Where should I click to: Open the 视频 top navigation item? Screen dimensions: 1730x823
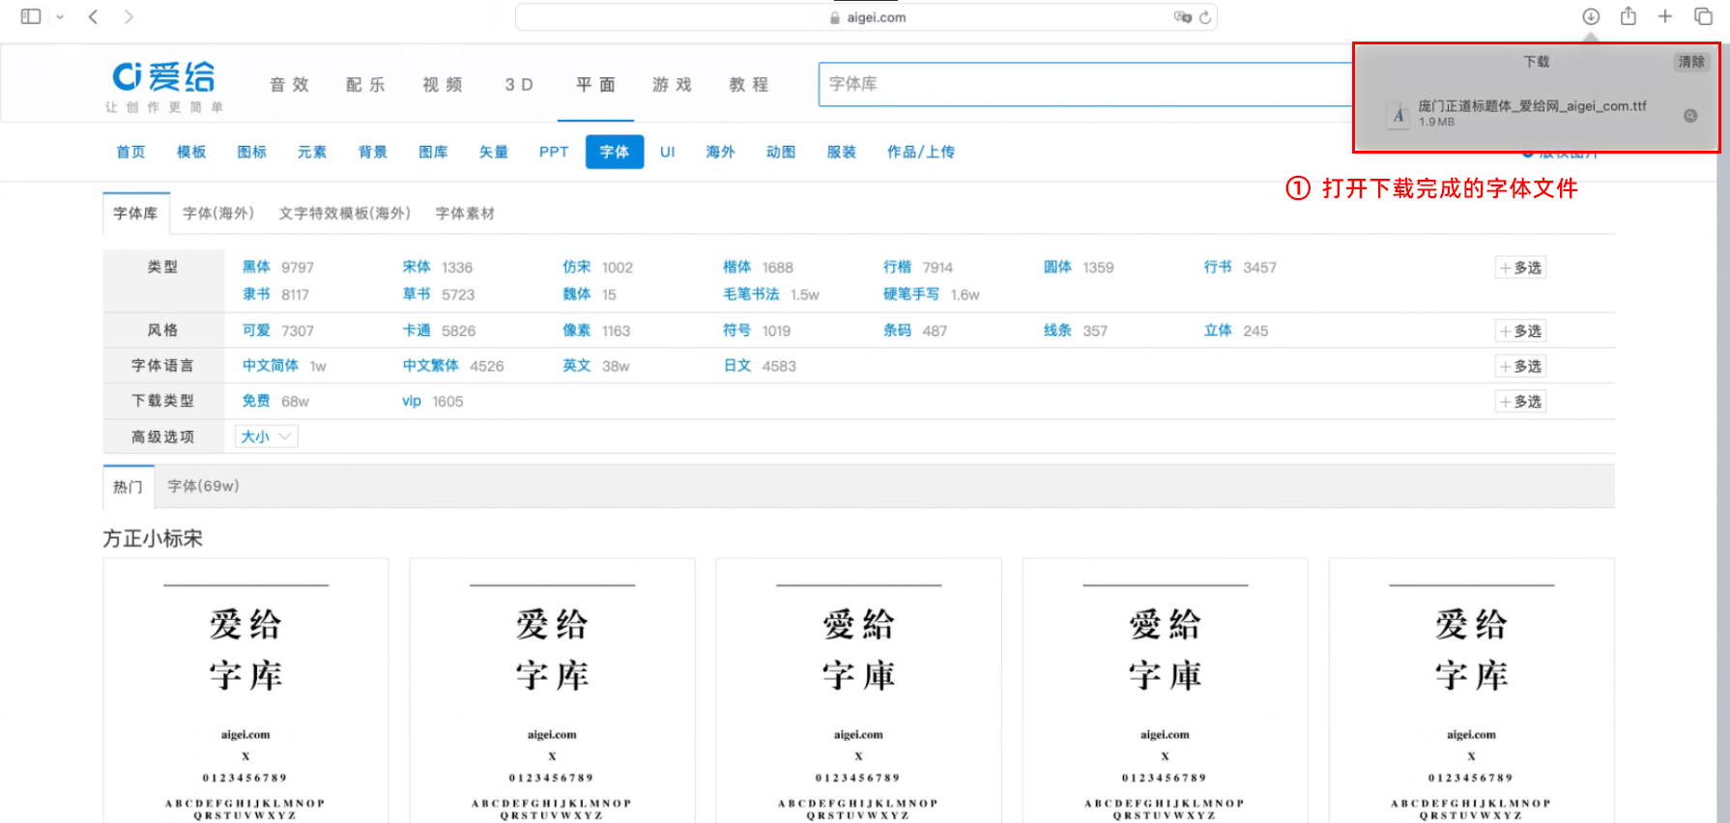point(443,85)
